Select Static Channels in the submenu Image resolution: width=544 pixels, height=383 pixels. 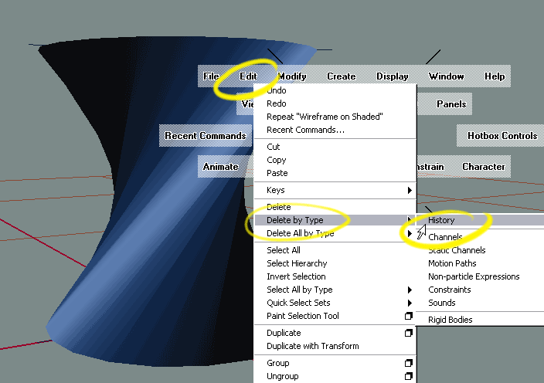[457, 250]
